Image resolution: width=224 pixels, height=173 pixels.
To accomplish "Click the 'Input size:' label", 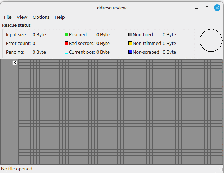I will coord(16,34).
